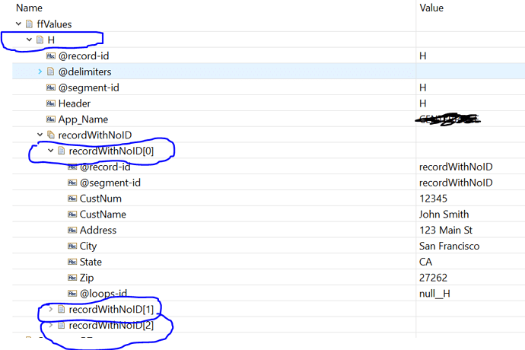525x350 pixels.
Task: Select the @loops-id label
Action: coord(103,294)
